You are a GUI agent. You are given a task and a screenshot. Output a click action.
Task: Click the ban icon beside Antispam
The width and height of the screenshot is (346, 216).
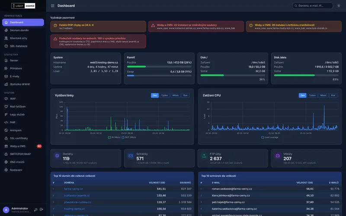click(x=6, y=130)
